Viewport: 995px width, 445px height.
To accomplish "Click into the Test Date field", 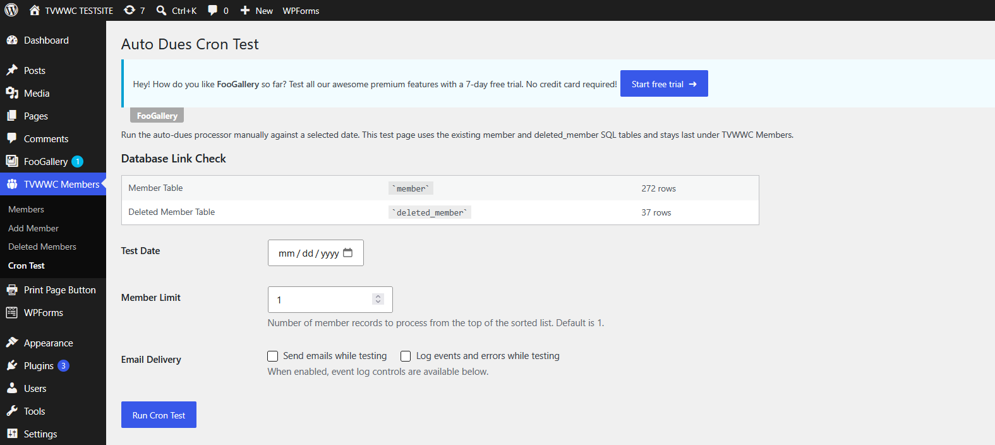I will pyautogui.click(x=316, y=253).
